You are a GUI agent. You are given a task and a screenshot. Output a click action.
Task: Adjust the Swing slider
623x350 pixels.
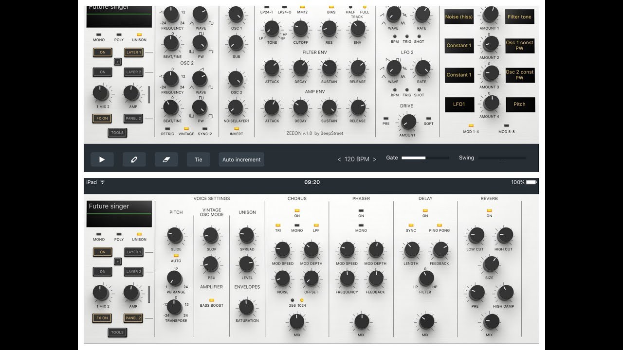(502, 158)
